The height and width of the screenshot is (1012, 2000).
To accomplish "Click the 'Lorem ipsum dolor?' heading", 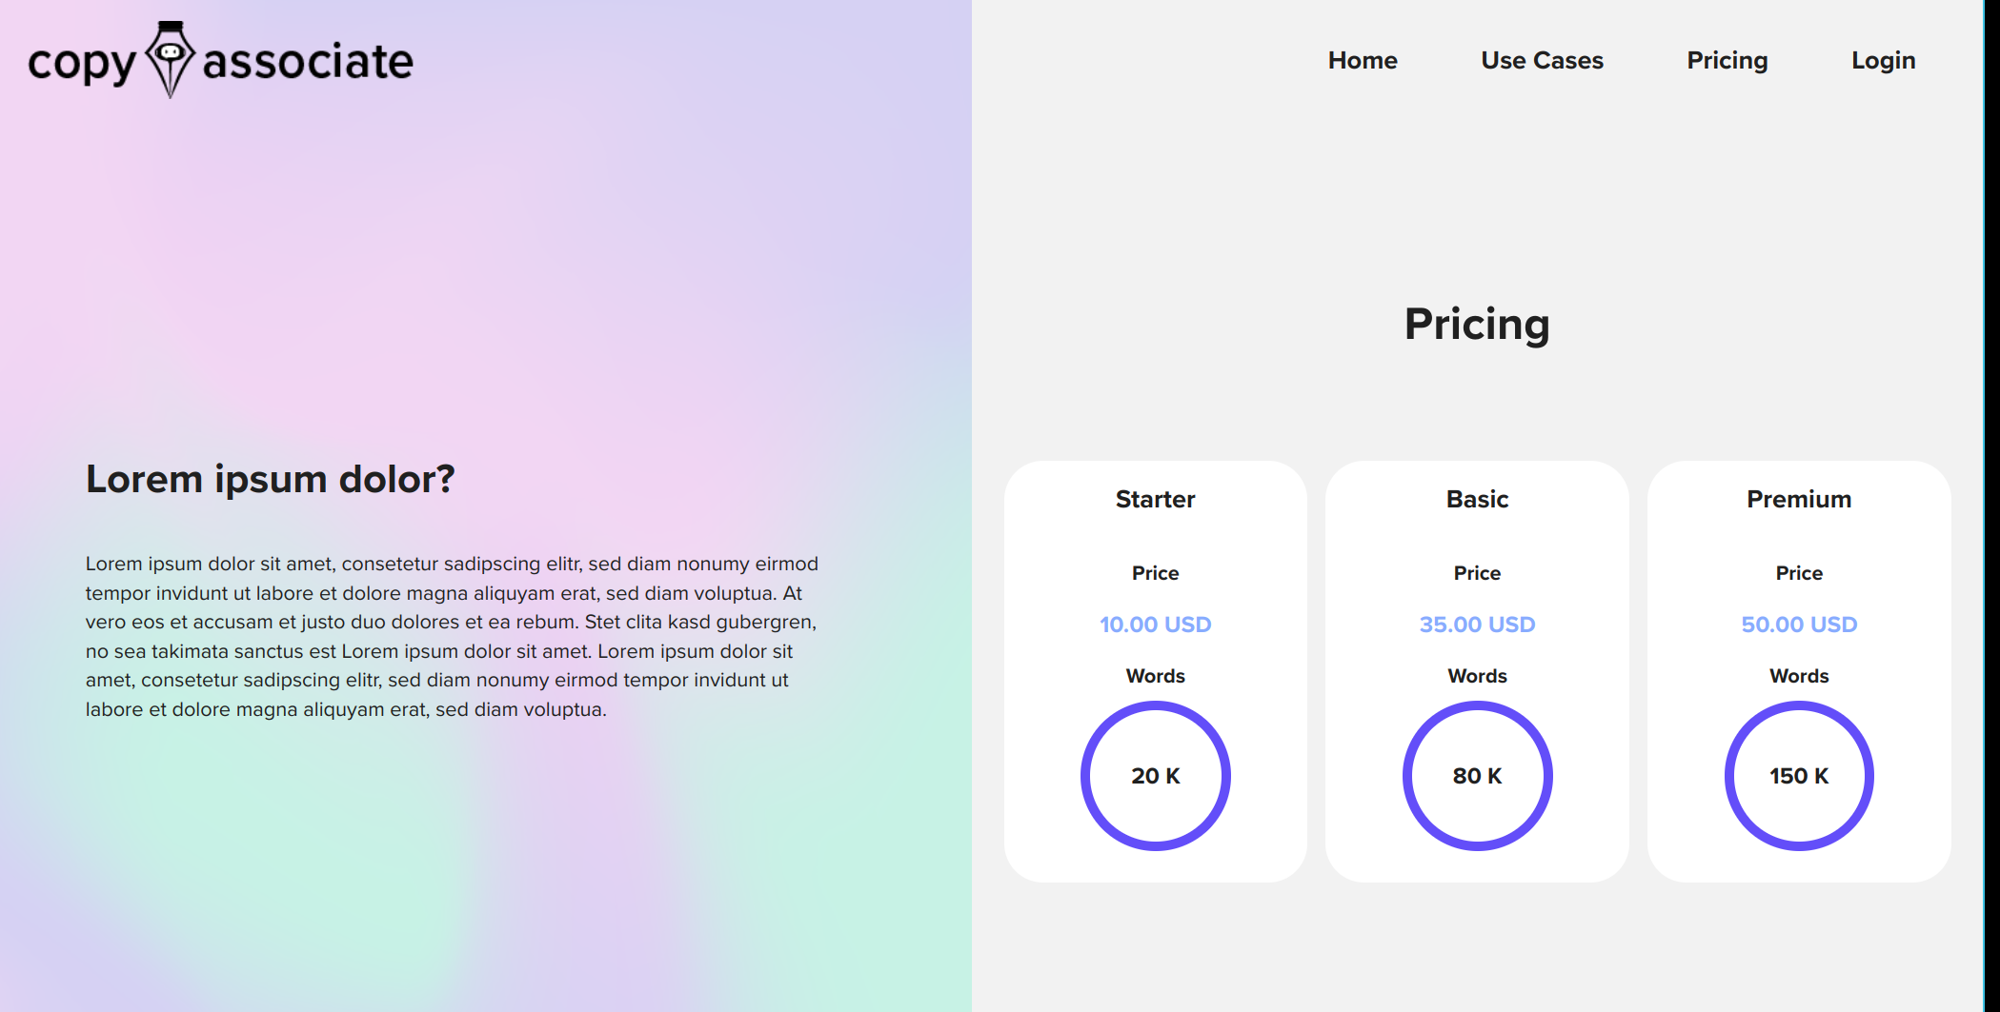I will pyautogui.click(x=271, y=479).
